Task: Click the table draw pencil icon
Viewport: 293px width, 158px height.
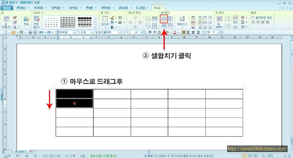Action: click(x=15, y=17)
